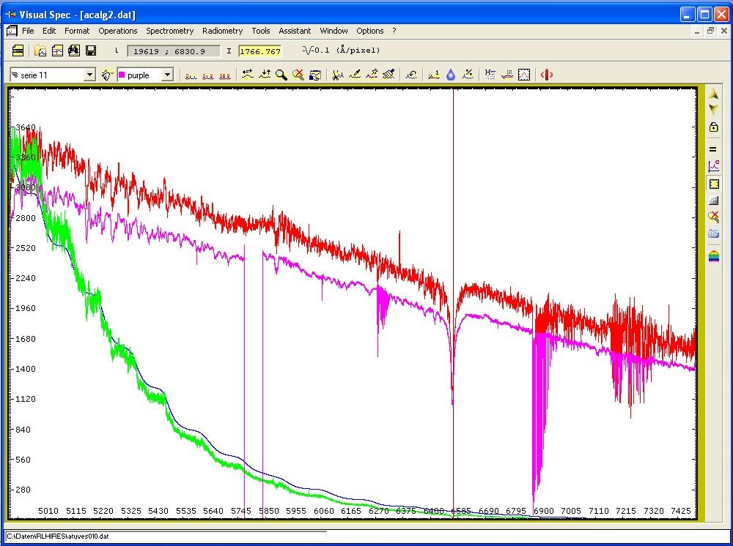Screen dimensions: 733x546
Task: Click the binoculars icon in toolbar
Action: click(x=74, y=51)
